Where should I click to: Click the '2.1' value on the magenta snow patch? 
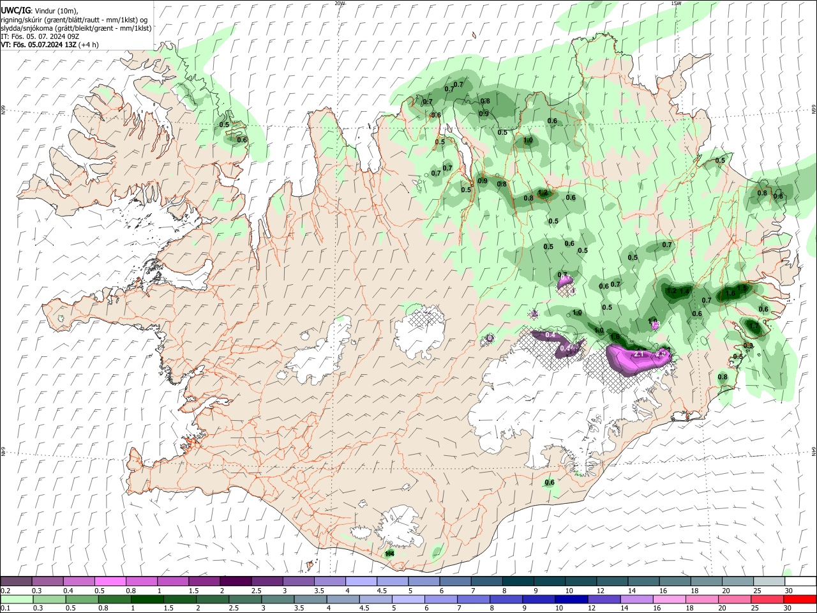point(639,354)
